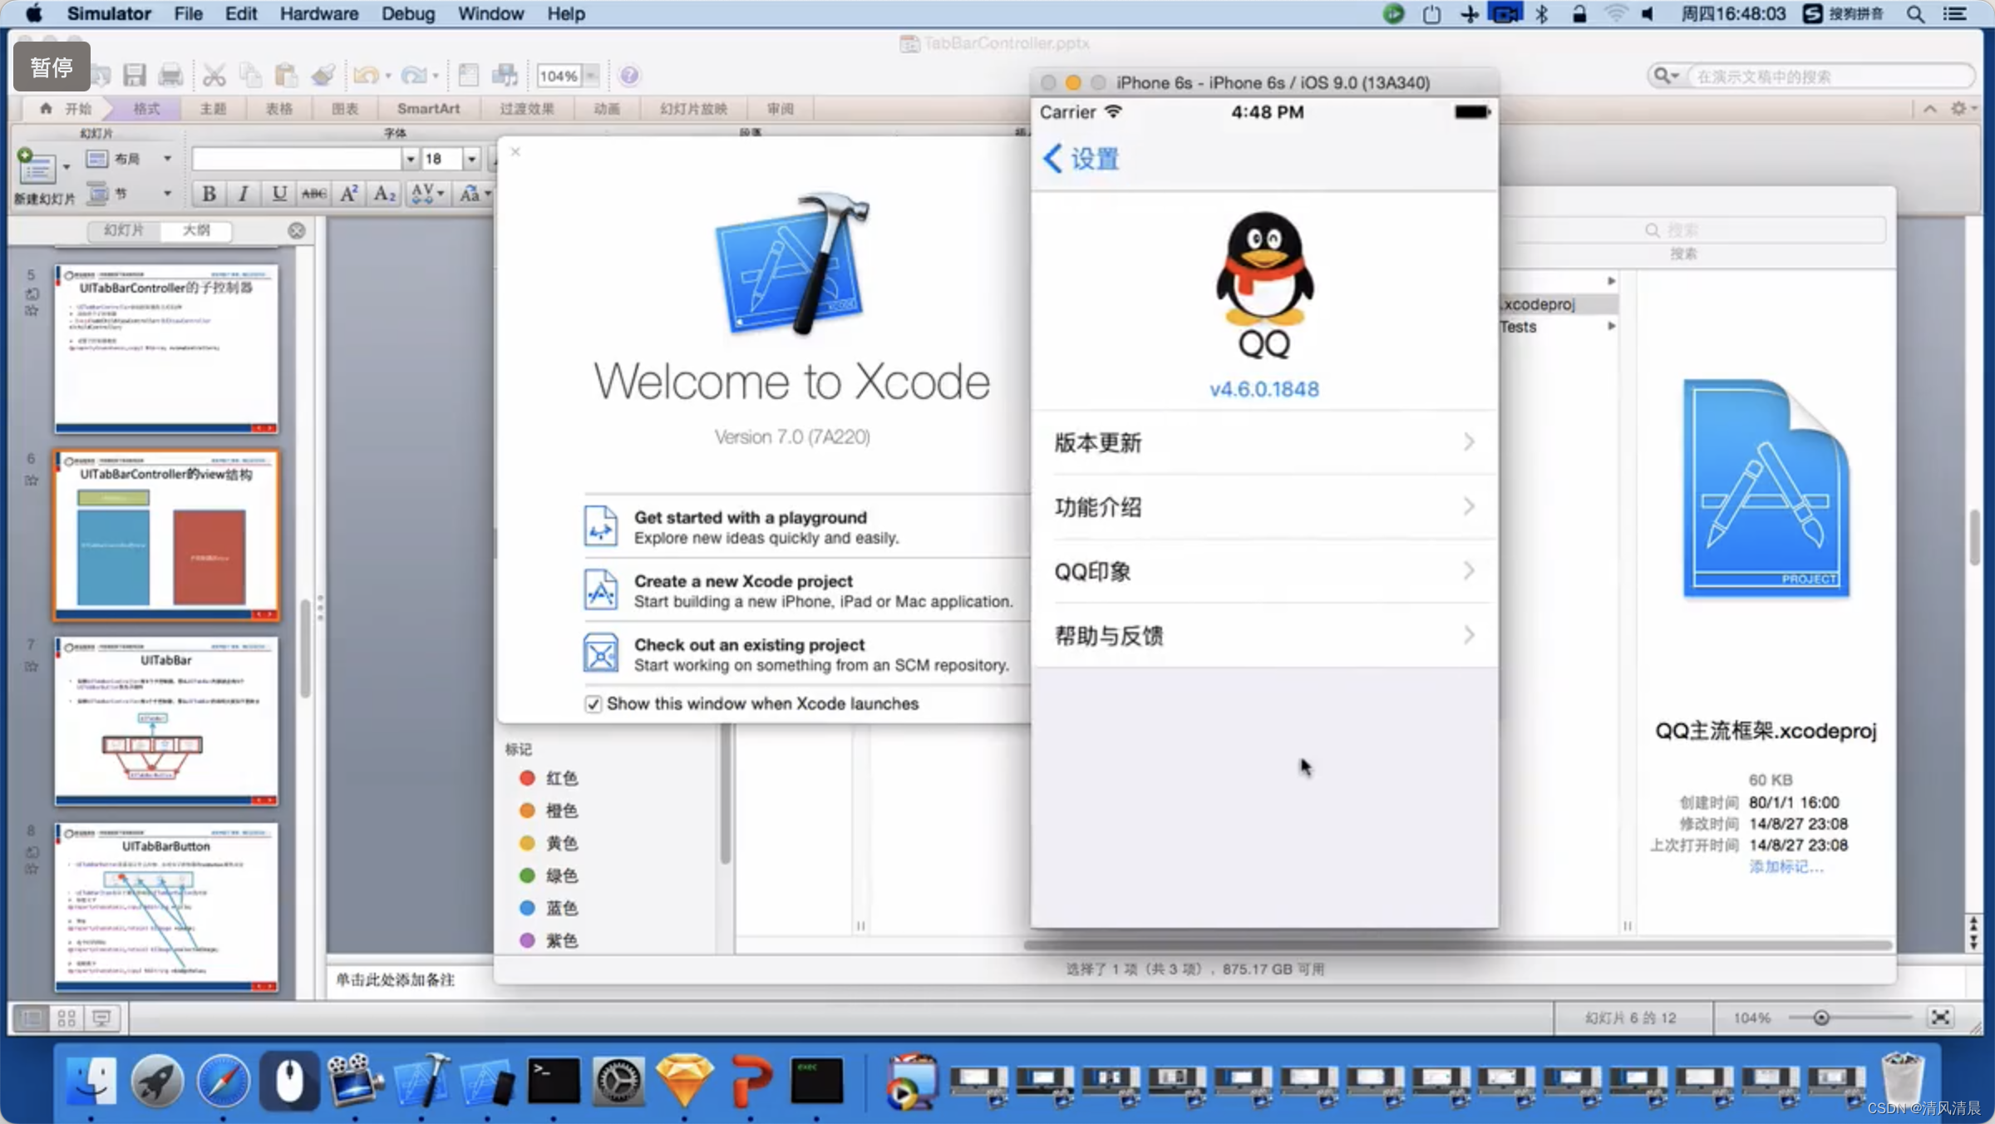The height and width of the screenshot is (1124, 1995).
Task: Switch to the 动画 ribbon tab
Action: coord(607,109)
